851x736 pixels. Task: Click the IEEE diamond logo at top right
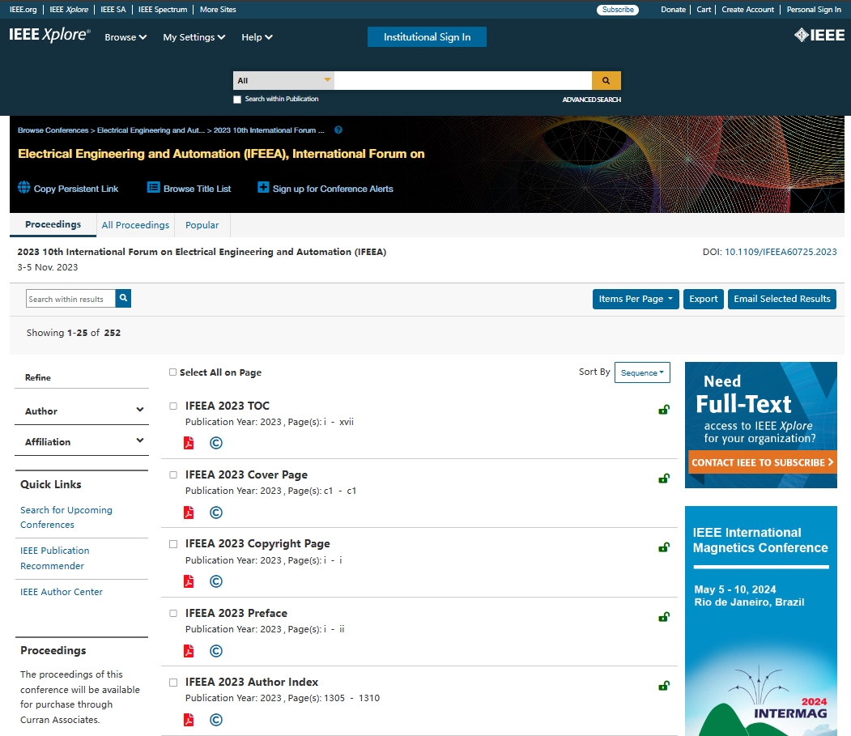(x=819, y=36)
